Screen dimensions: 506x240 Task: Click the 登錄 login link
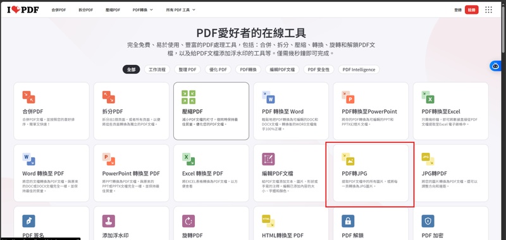click(x=458, y=10)
